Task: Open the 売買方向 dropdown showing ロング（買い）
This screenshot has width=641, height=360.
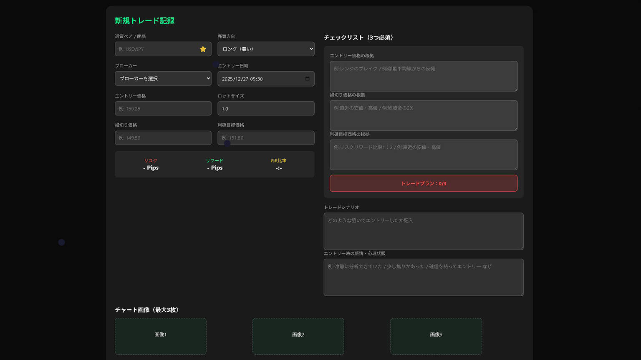Action: click(x=266, y=49)
